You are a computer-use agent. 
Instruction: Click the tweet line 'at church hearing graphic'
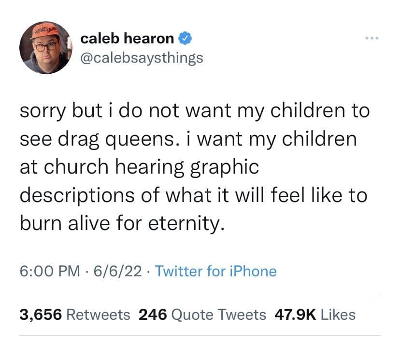[x=139, y=167]
